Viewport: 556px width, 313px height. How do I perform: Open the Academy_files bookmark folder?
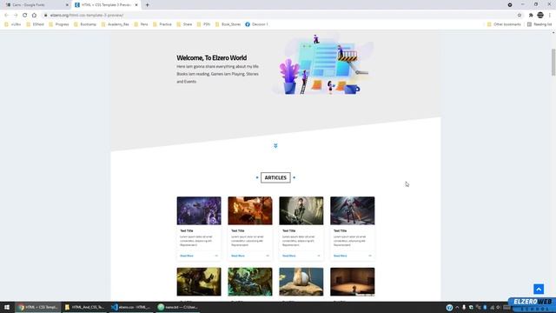tap(116, 24)
